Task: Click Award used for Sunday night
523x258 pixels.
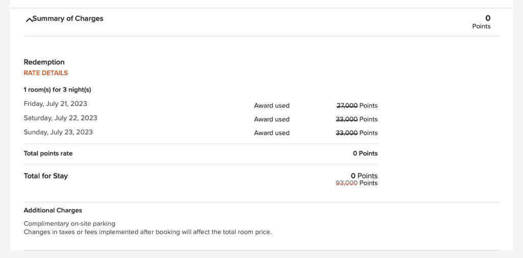Action: click(272, 133)
